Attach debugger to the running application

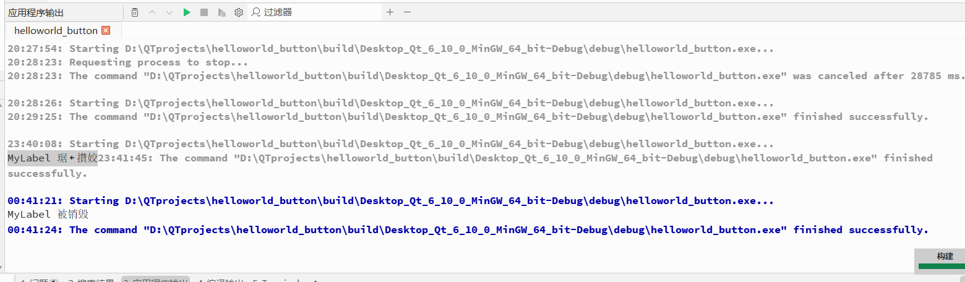(x=221, y=12)
